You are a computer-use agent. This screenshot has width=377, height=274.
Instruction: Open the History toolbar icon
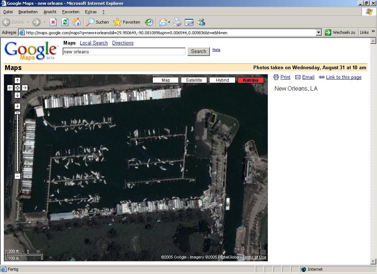point(149,22)
